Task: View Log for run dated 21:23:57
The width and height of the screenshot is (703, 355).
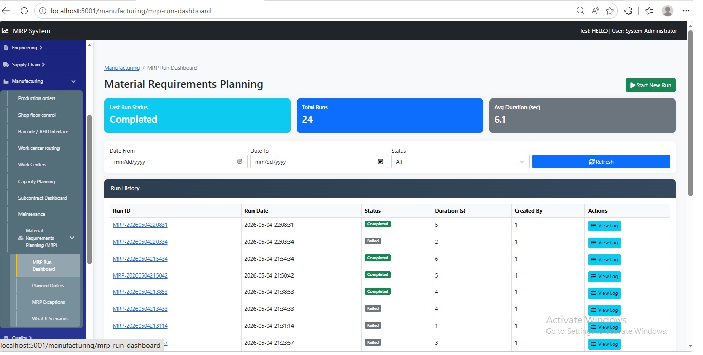Action: click(604, 344)
